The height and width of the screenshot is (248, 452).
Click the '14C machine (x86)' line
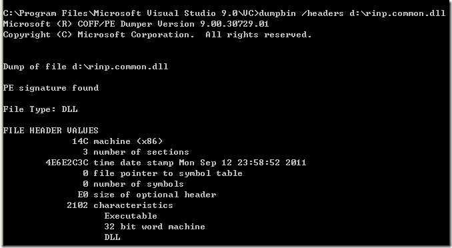117,141
